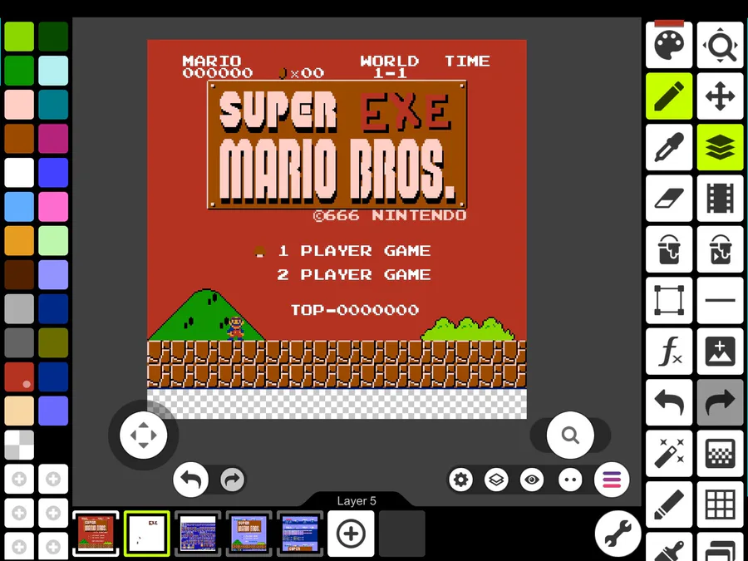The image size is (748, 561).
Task: Pick the magenta color swatch
Action: 53,138
